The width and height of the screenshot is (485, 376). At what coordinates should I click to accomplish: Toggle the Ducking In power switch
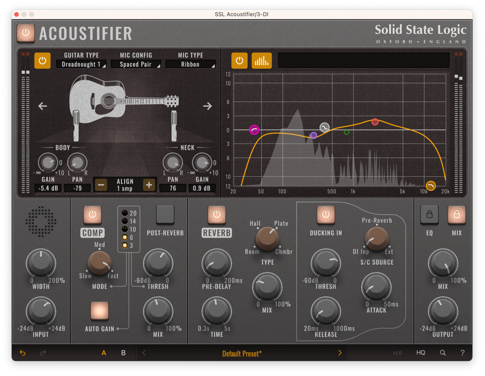(x=326, y=214)
